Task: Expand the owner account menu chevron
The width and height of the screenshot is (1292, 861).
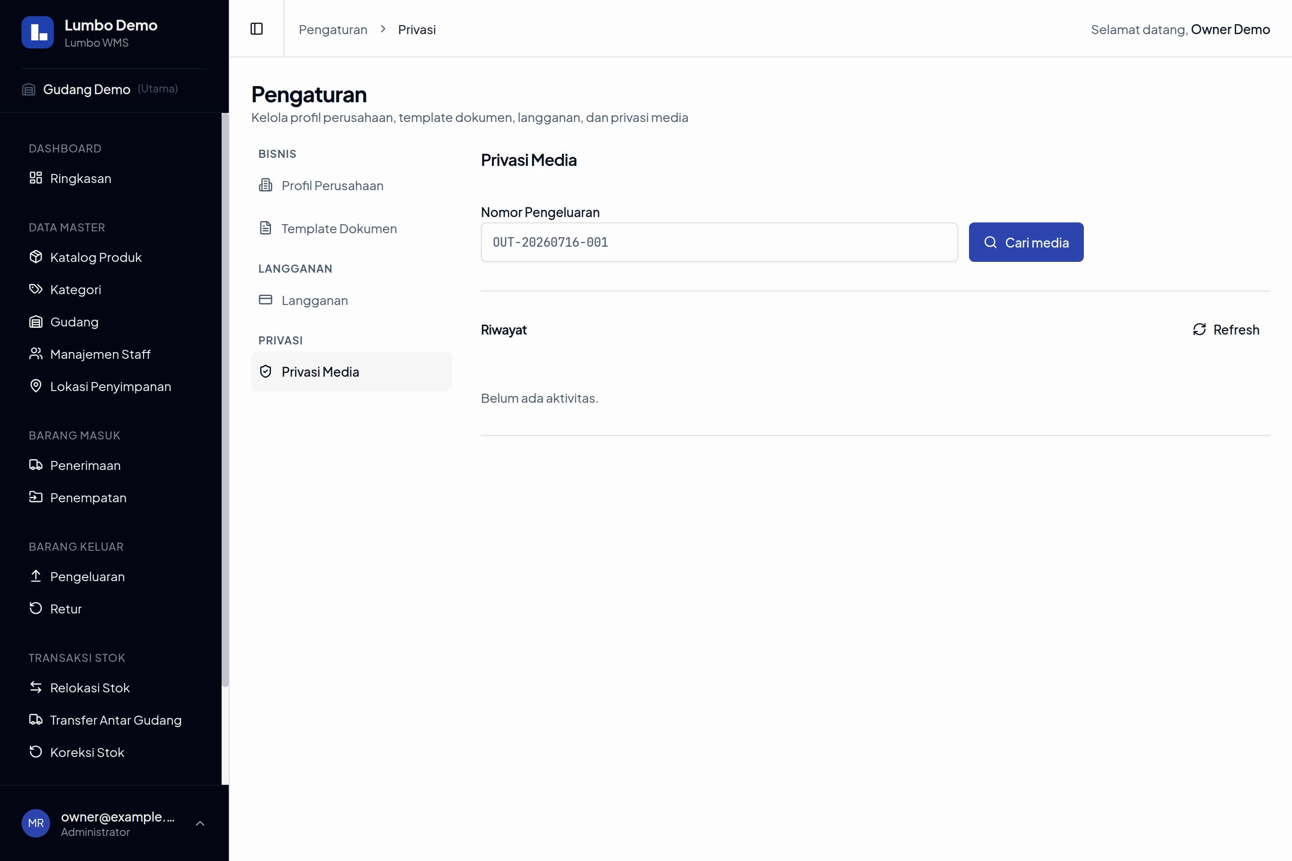Action: [x=200, y=823]
